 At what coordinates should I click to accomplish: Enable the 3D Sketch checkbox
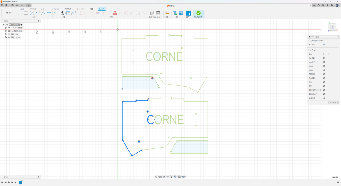click(x=324, y=98)
